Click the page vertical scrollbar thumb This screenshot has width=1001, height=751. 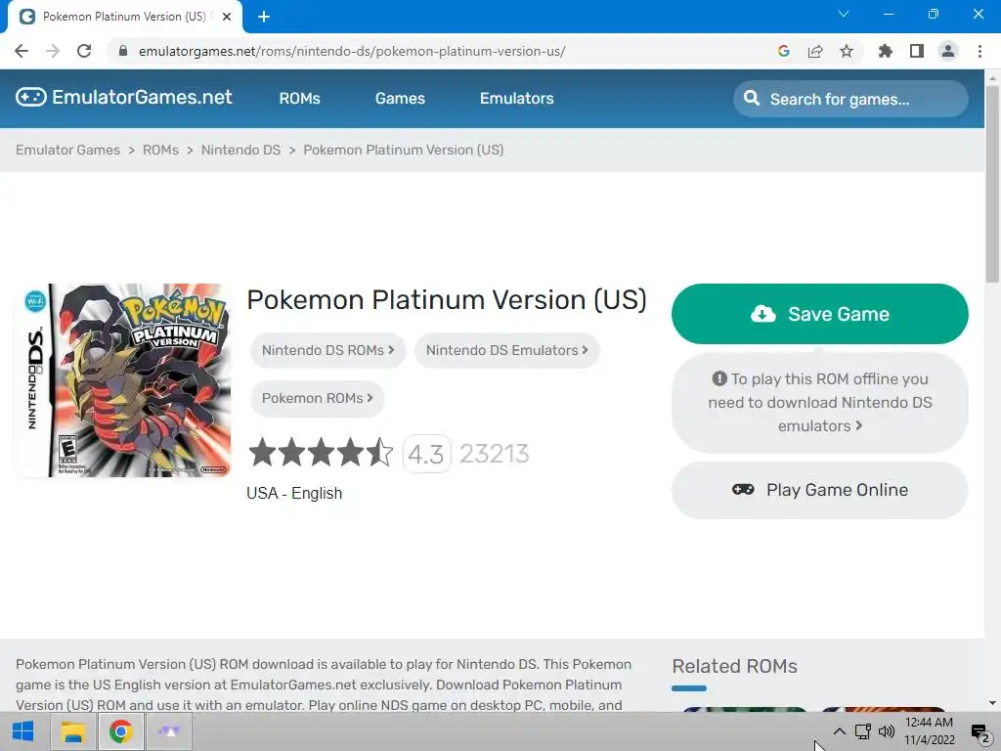(x=992, y=183)
